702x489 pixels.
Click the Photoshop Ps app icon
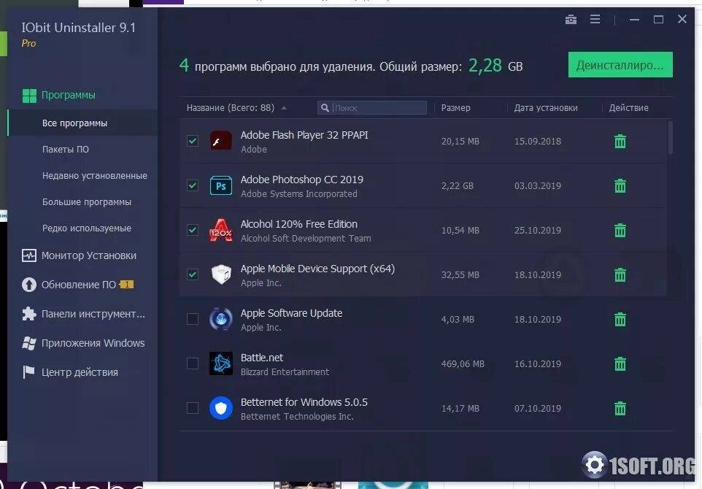[x=221, y=185]
